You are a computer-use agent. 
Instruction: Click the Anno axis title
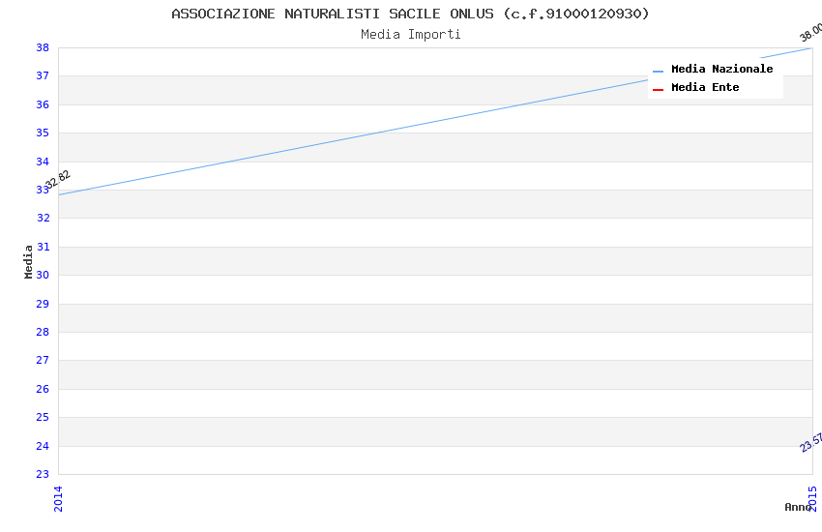(x=797, y=507)
